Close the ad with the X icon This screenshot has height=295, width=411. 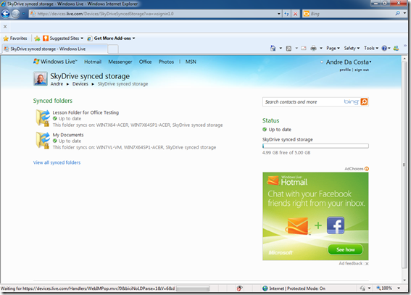367,264
